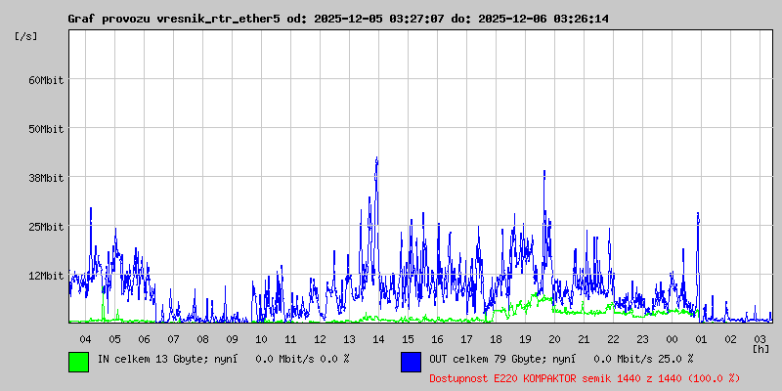Click hour 20 on time axis
782x391 pixels.
[x=554, y=338]
